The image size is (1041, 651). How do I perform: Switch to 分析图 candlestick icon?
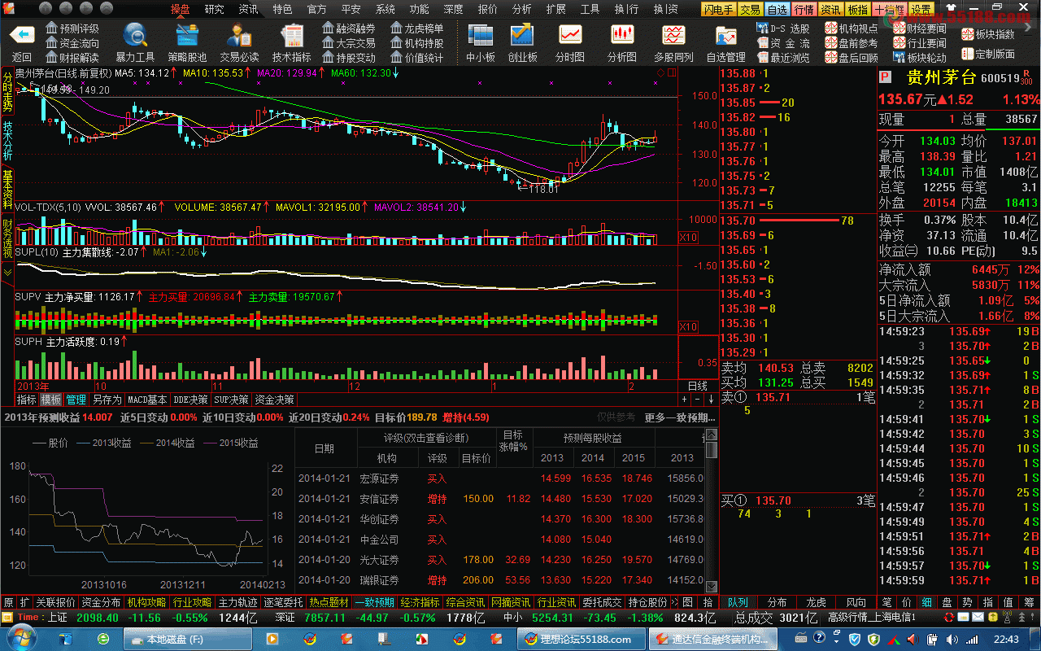point(622,36)
